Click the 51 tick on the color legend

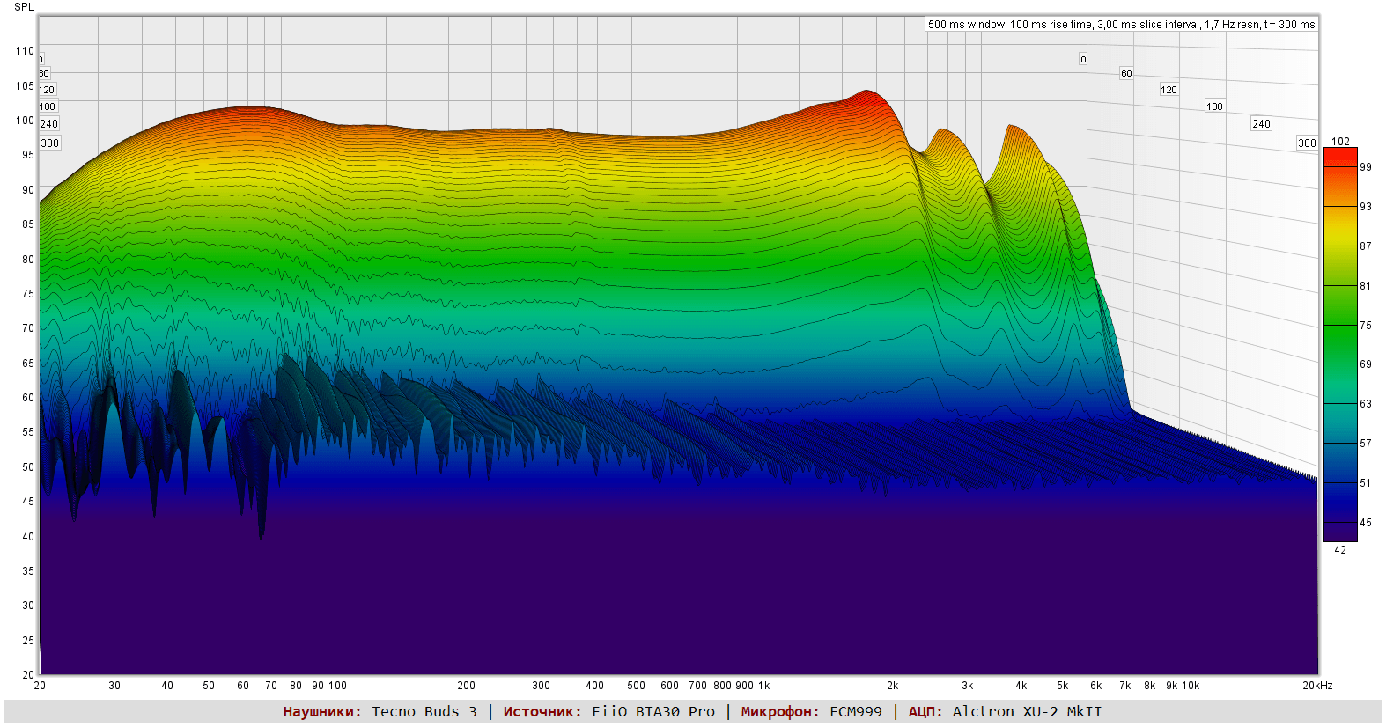pos(1365,483)
